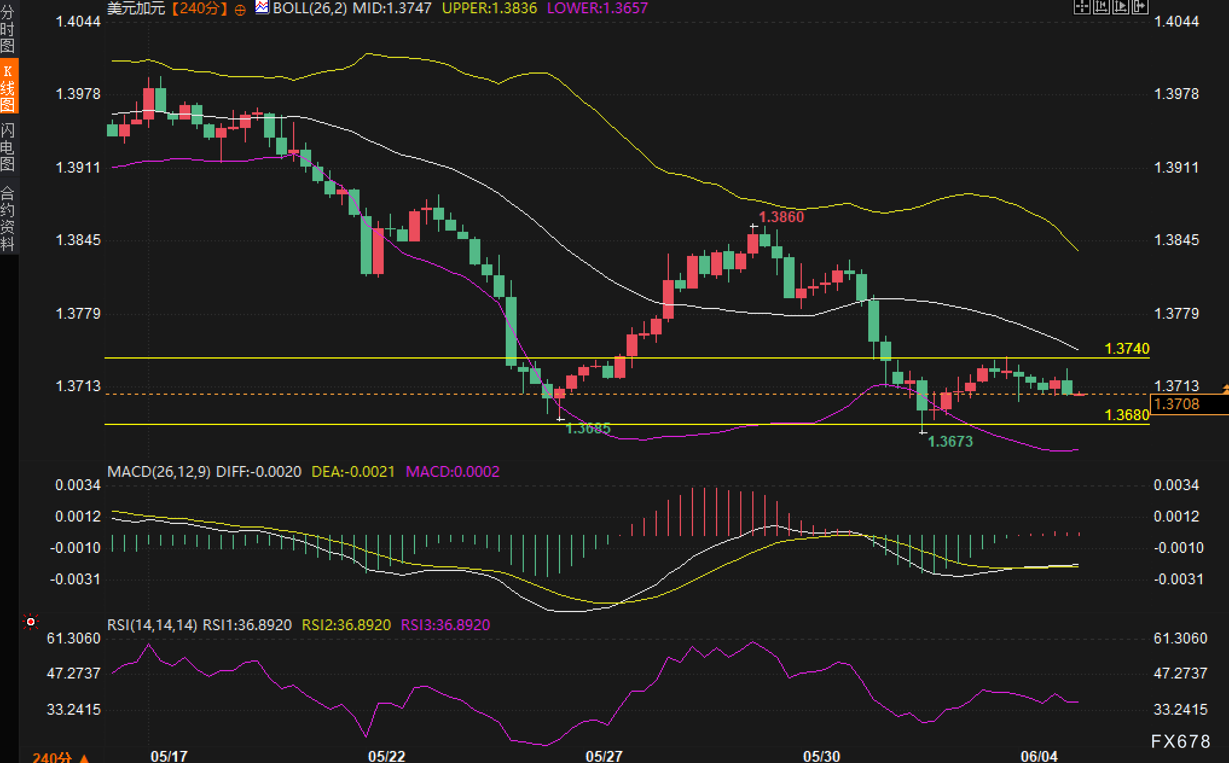This screenshot has width=1229, height=763.
Task: Open the 合约资料 sidebar tab
Action: (8, 219)
